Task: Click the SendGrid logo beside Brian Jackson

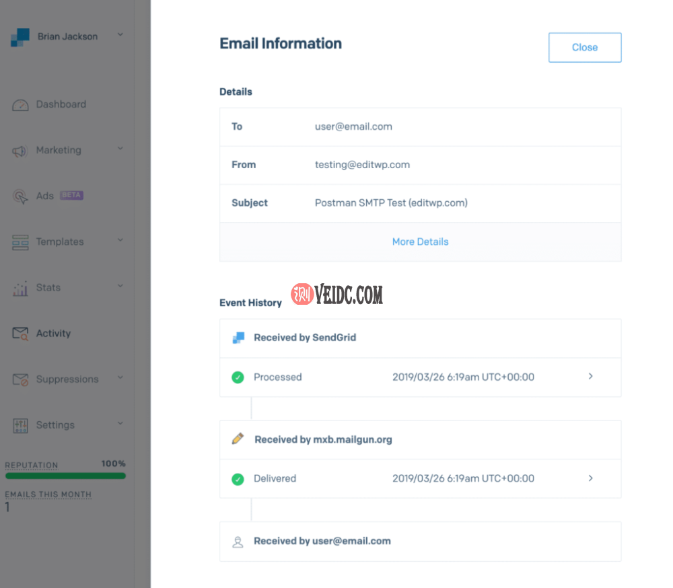Action: 20,38
